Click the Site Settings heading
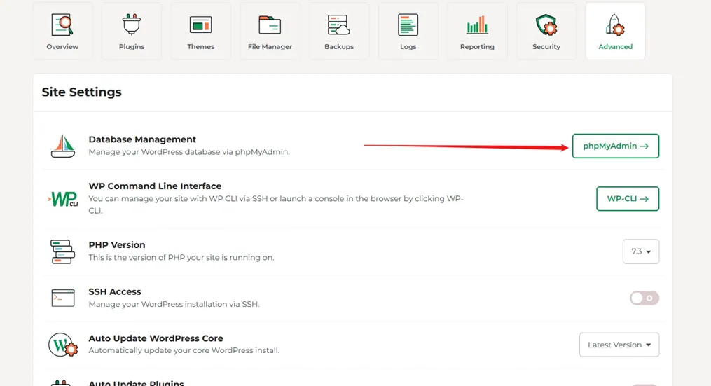 coord(82,92)
